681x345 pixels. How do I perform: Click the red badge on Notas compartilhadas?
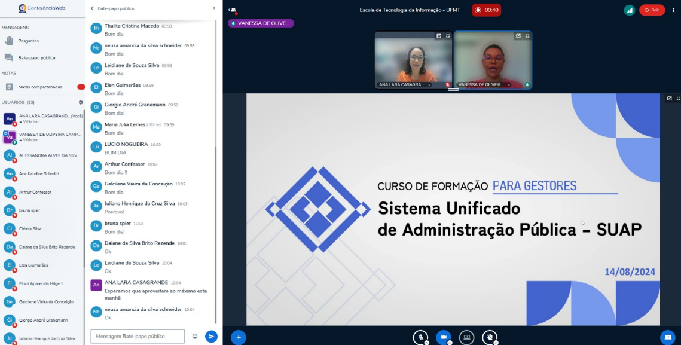[x=81, y=87]
